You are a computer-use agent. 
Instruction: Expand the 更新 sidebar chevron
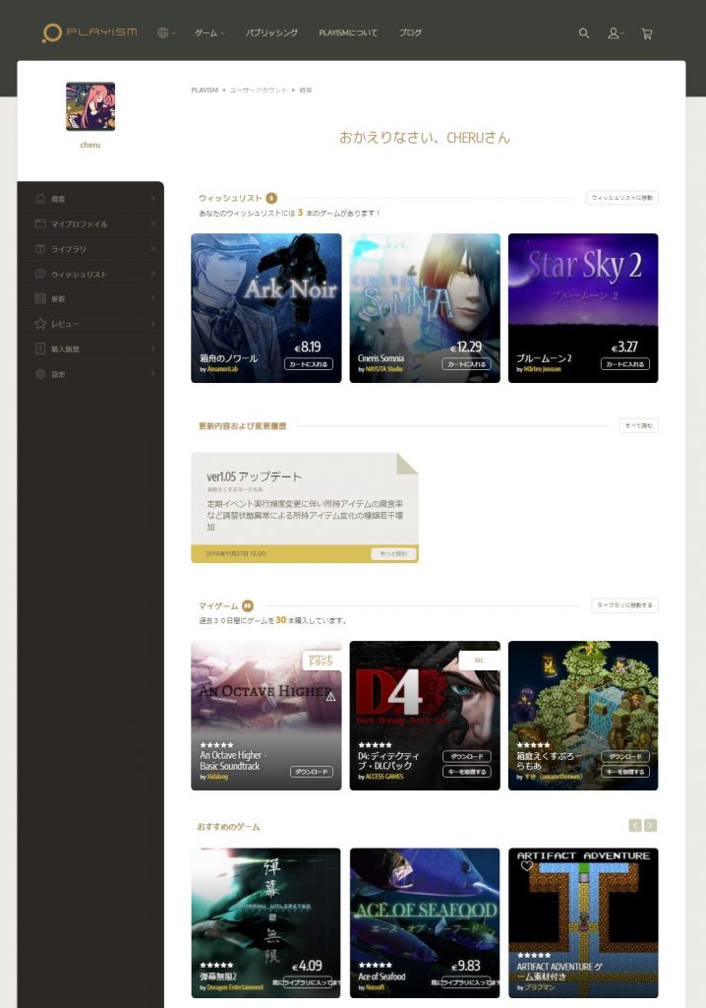pyautogui.click(x=152, y=298)
